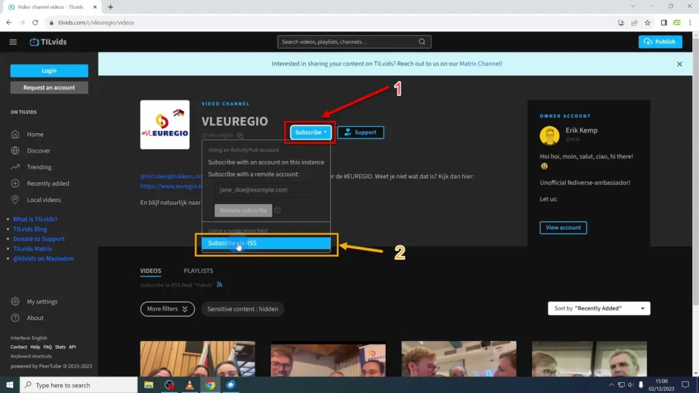Switch to the Playlists tab
The width and height of the screenshot is (699, 393).
[199, 271]
